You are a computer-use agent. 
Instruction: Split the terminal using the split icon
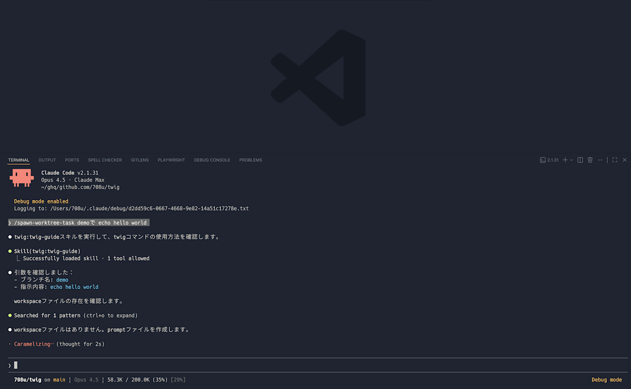pos(579,159)
